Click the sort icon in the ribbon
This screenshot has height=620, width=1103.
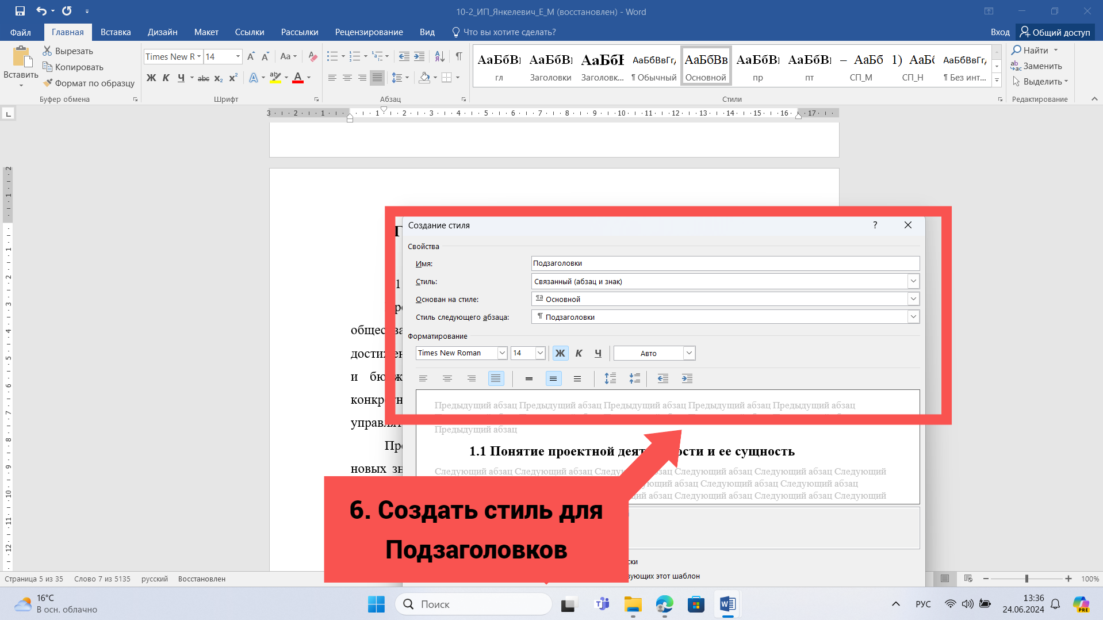point(439,56)
